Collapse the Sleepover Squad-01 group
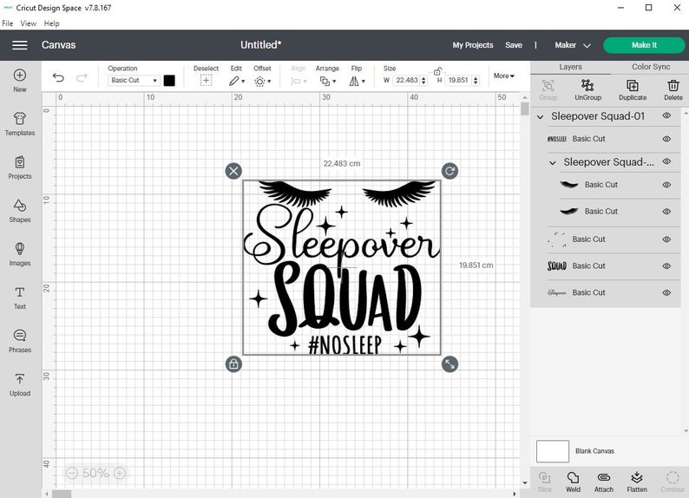This screenshot has width=689, height=498. coord(541,116)
